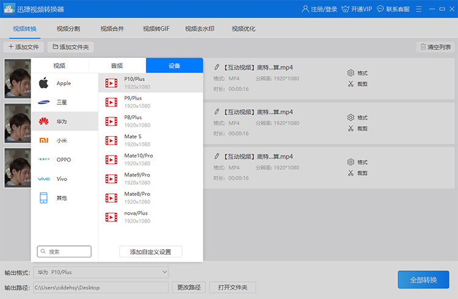Choose the Mate9/Pro video preset icon
This screenshot has width=458, height=299.
111,179
